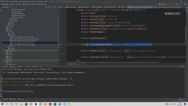
Task: Click line 29 with $table->index code
Action: pyautogui.click(x=118, y=51)
